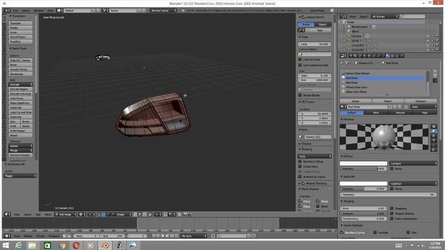Toggle the Ambient Occlusion checkbox
The width and height of the screenshot is (445, 250).
coord(300,176)
